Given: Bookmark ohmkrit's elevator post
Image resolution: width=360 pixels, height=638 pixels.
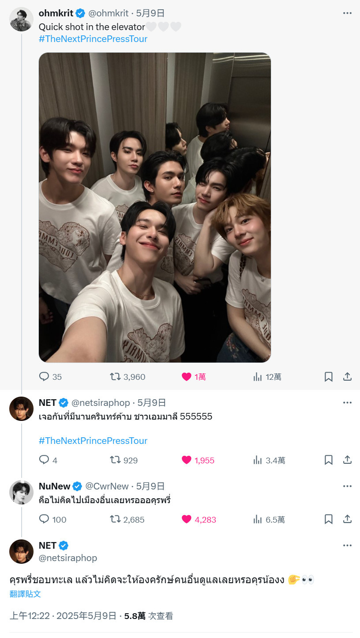Looking at the screenshot, I should click(x=329, y=377).
